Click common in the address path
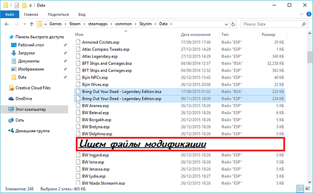Screen dimensions: 313x193 pos(123,24)
